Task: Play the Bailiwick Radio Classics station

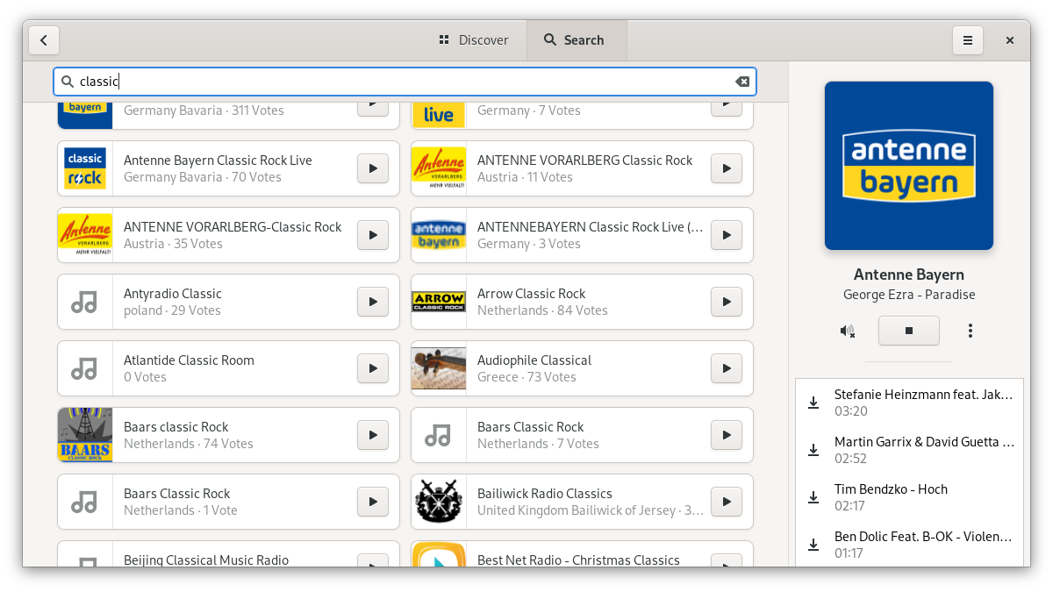Action: (x=727, y=502)
